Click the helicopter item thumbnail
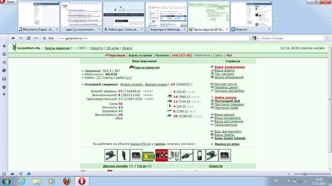 coord(187,155)
